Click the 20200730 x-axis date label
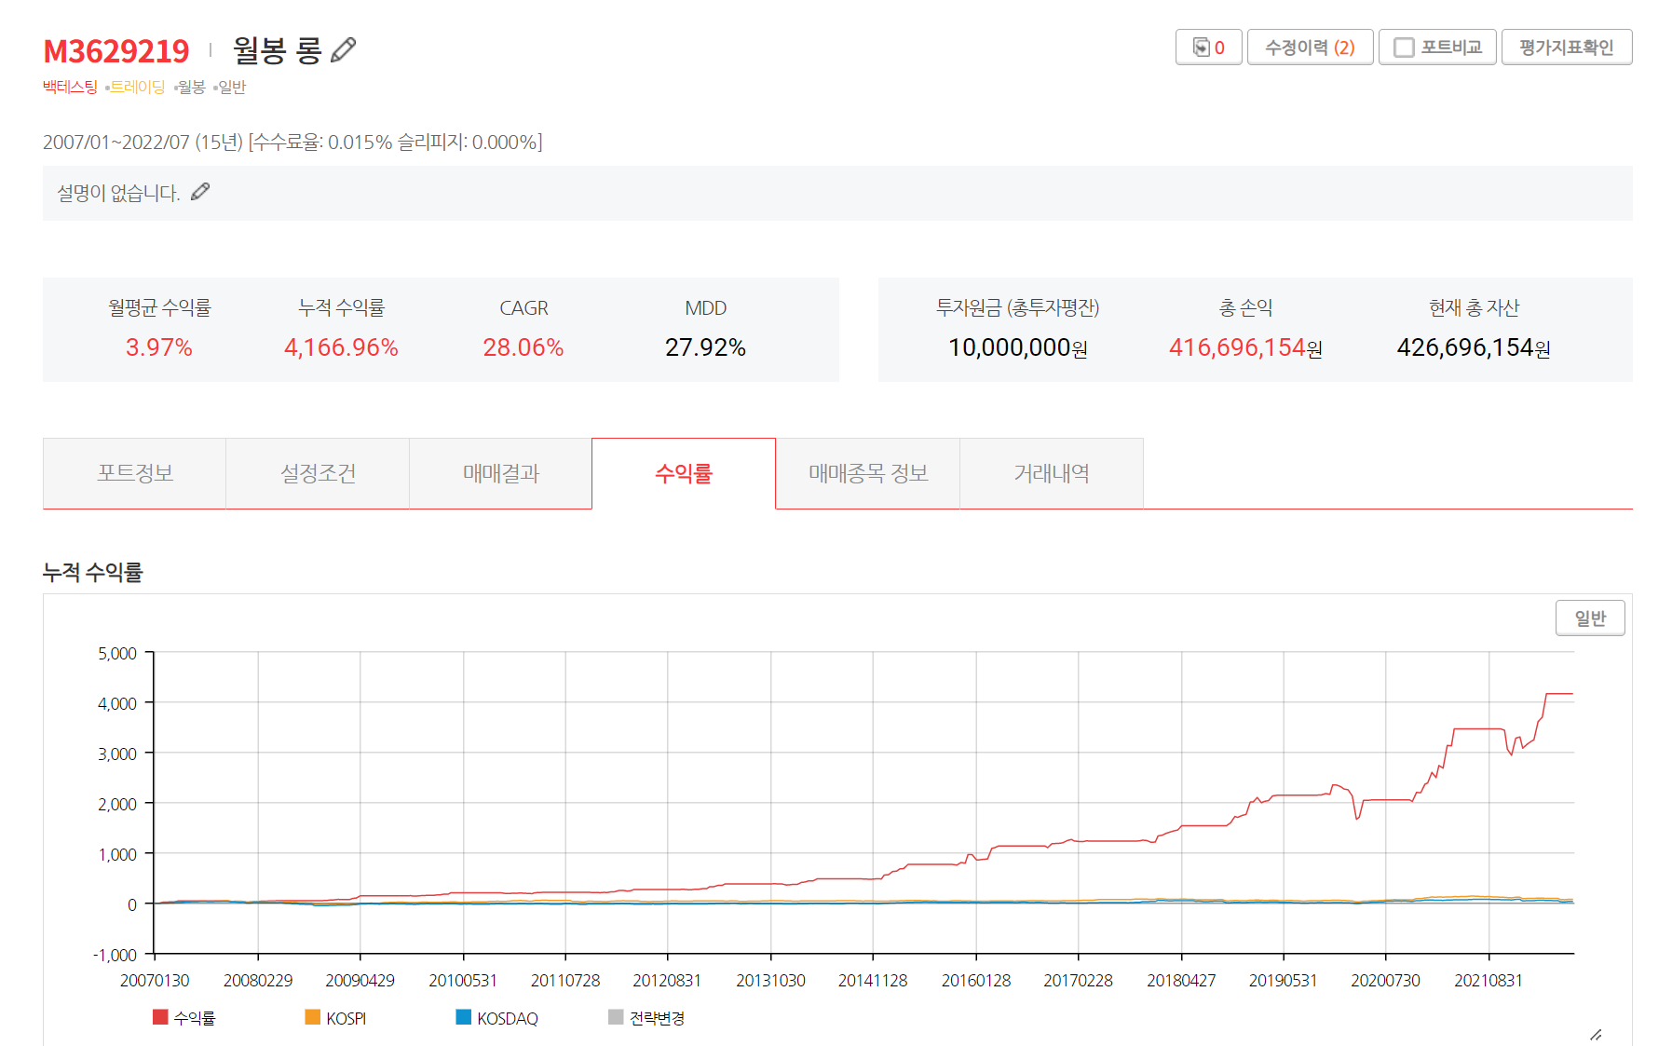This screenshot has width=1672, height=1046. click(x=1385, y=981)
